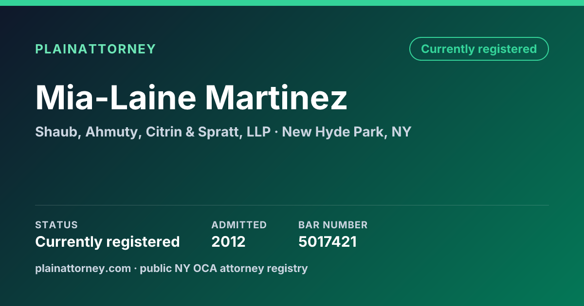This screenshot has width=584, height=306.
Task: Select the Currently registered pill badge
Action: pos(479,49)
